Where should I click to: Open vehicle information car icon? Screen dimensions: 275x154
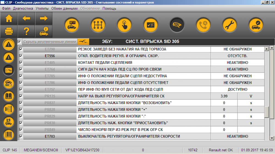click(x=44, y=31)
